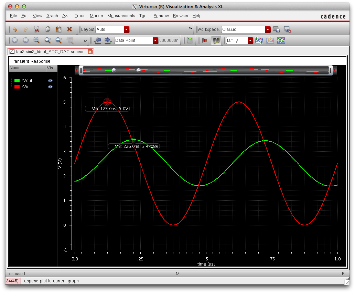Open the Marker menu
Image resolution: width=355 pixels, height=293 pixels.
[96, 16]
